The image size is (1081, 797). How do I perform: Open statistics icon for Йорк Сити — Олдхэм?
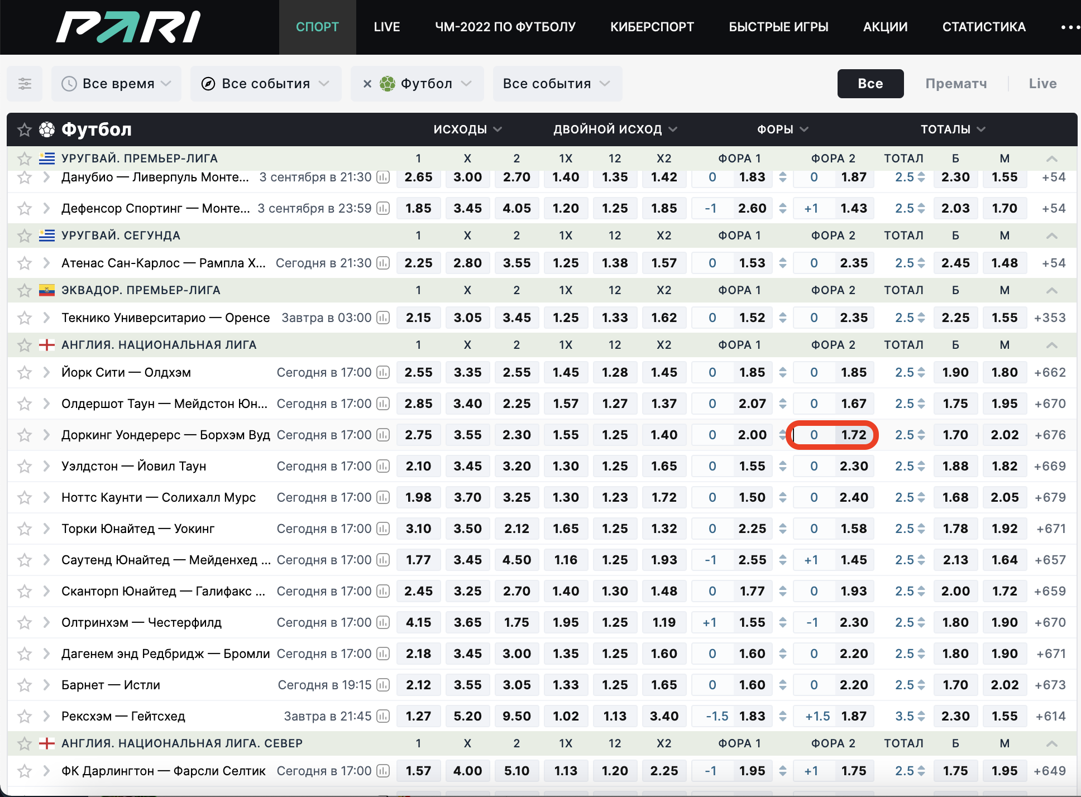point(383,372)
